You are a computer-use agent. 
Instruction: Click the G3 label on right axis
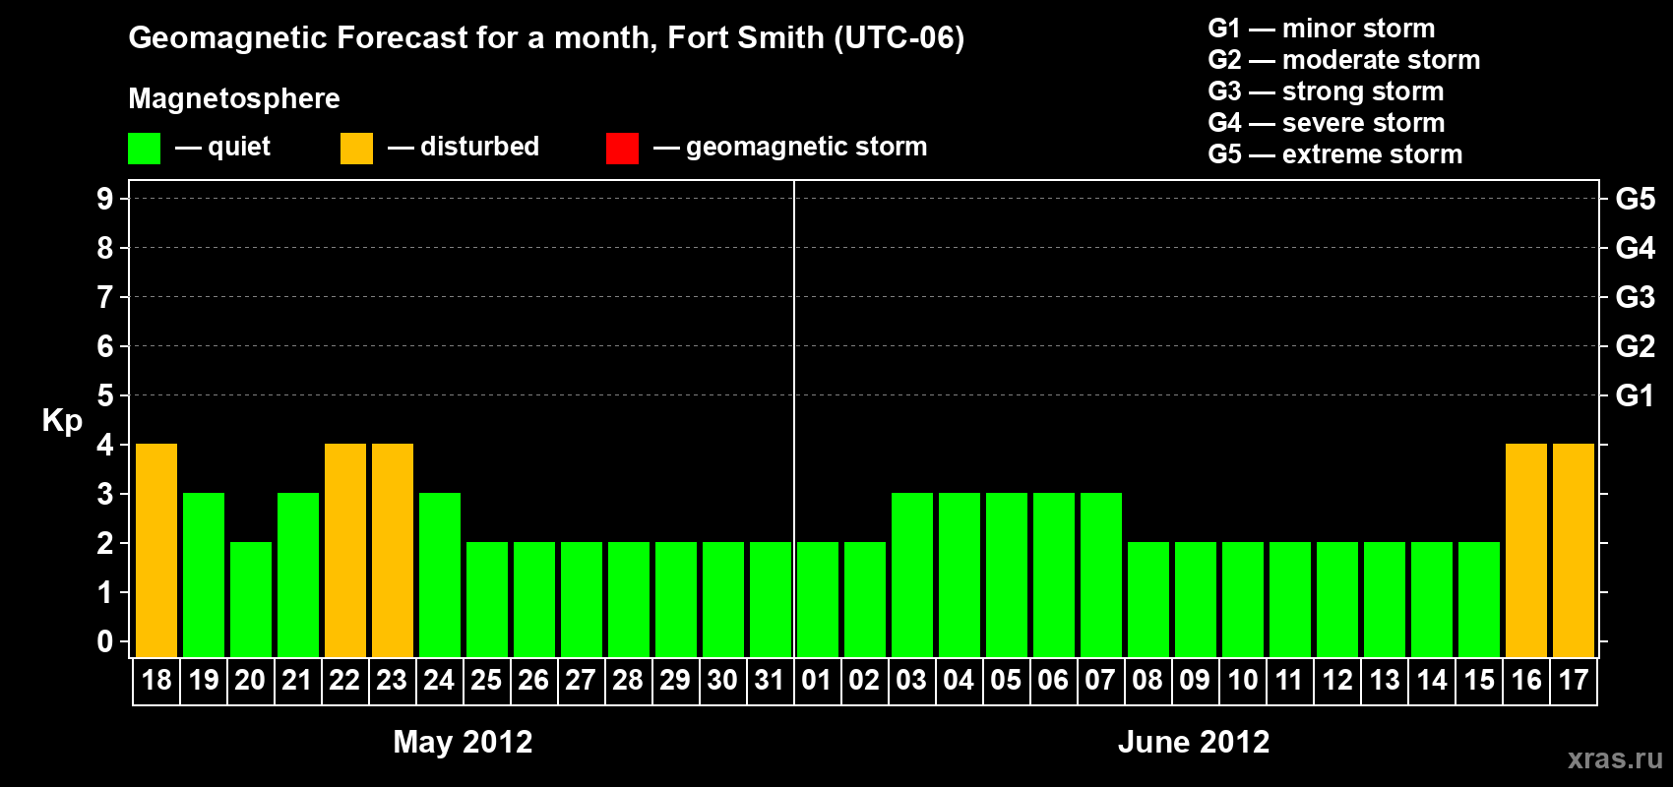(1636, 297)
